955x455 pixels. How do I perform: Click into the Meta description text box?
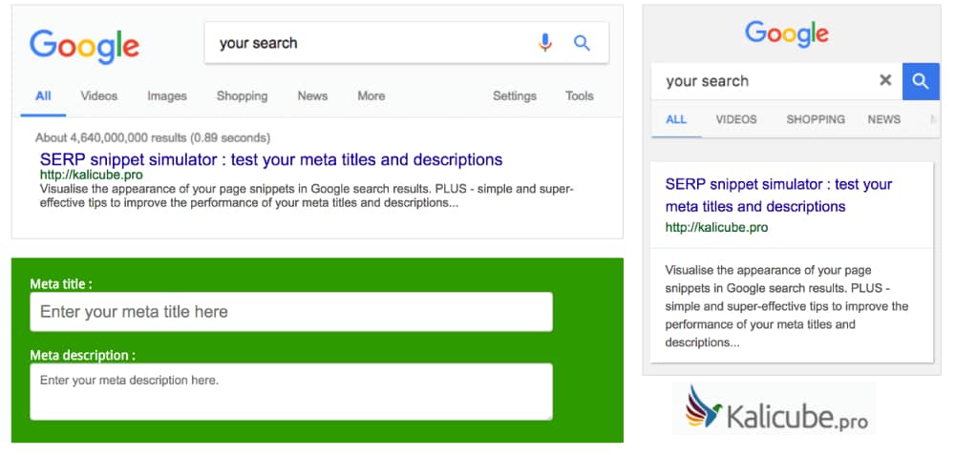291,391
